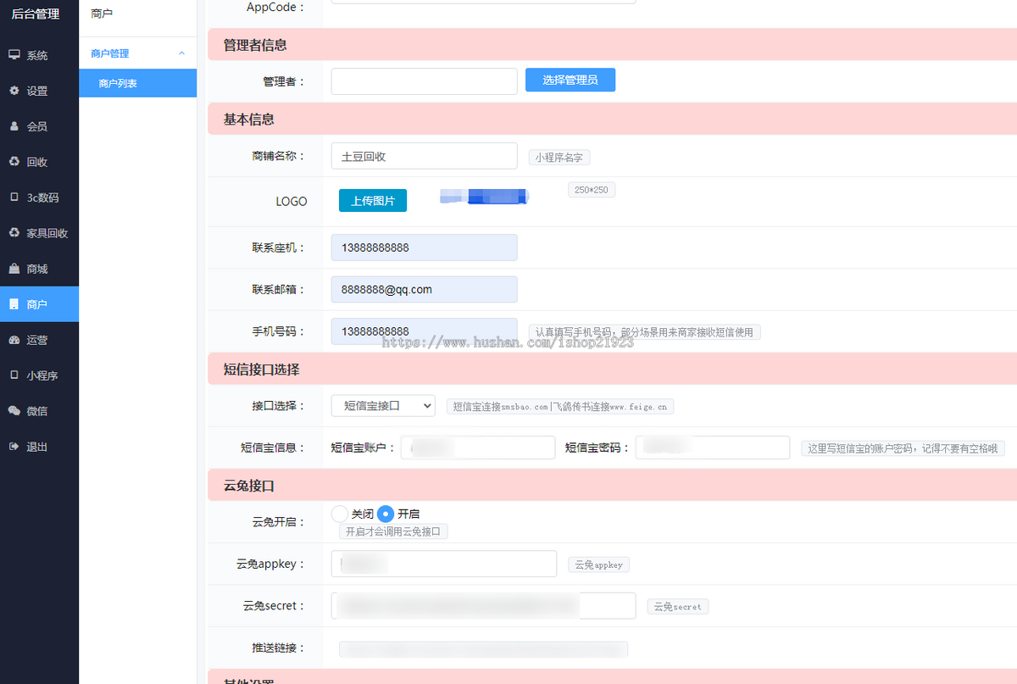The image size is (1017, 684).
Task: Click the empty 管理者 input field
Action: pos(424,81)
